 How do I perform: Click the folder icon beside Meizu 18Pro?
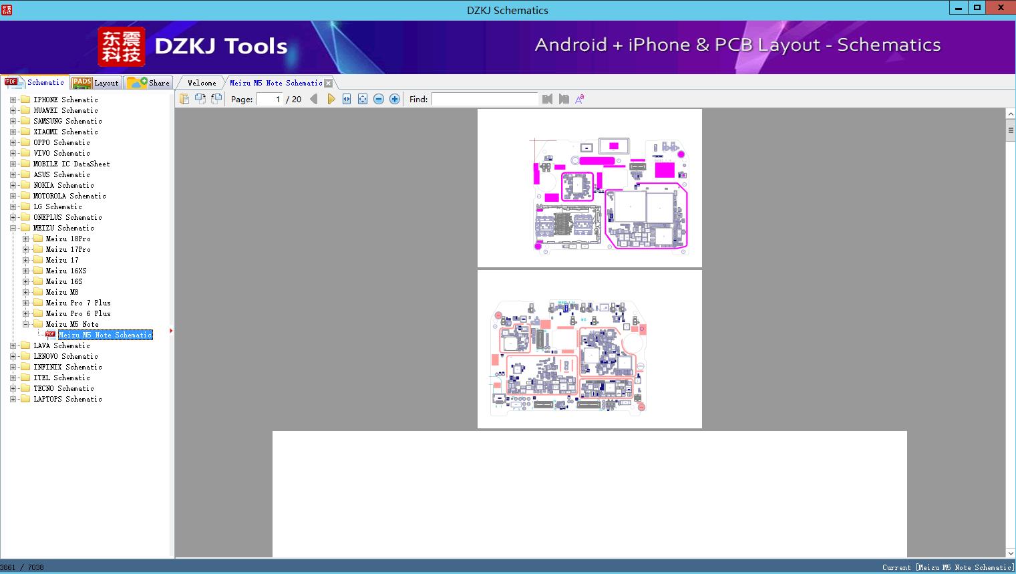pyautogui.click(x=38, y=239)
